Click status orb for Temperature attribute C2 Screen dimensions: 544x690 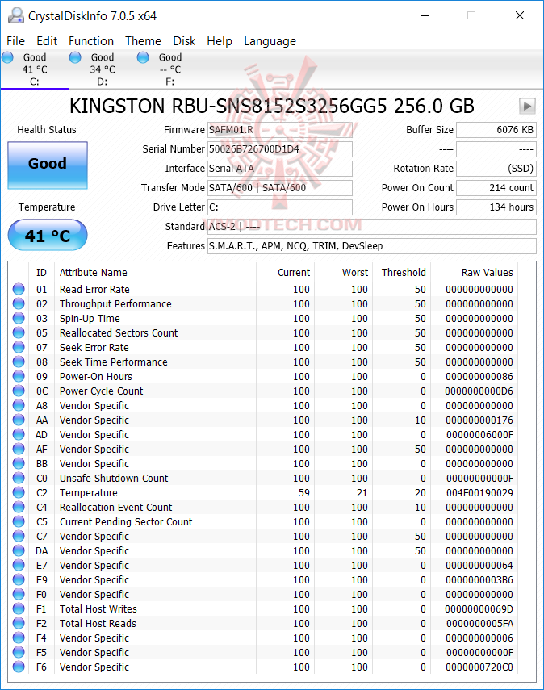point(19,492)
